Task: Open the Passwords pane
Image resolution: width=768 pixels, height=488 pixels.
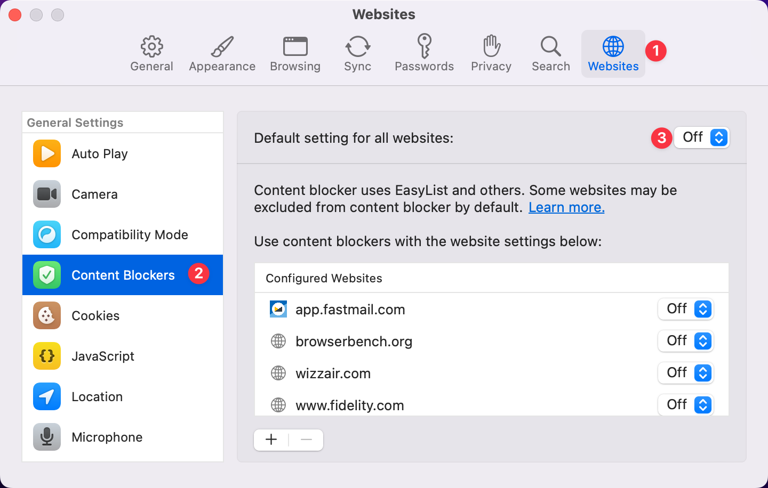Action: (x=424, y=53)
